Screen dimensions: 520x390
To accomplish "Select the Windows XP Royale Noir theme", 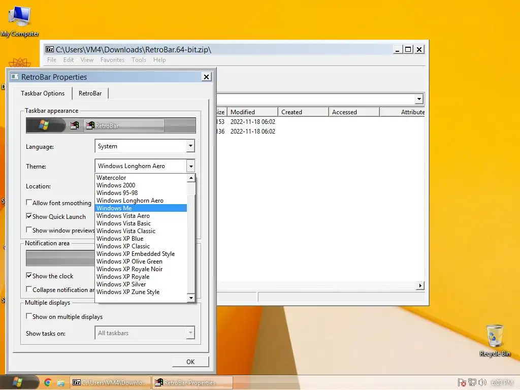I will pyautogui.click(x=141, y=269).
